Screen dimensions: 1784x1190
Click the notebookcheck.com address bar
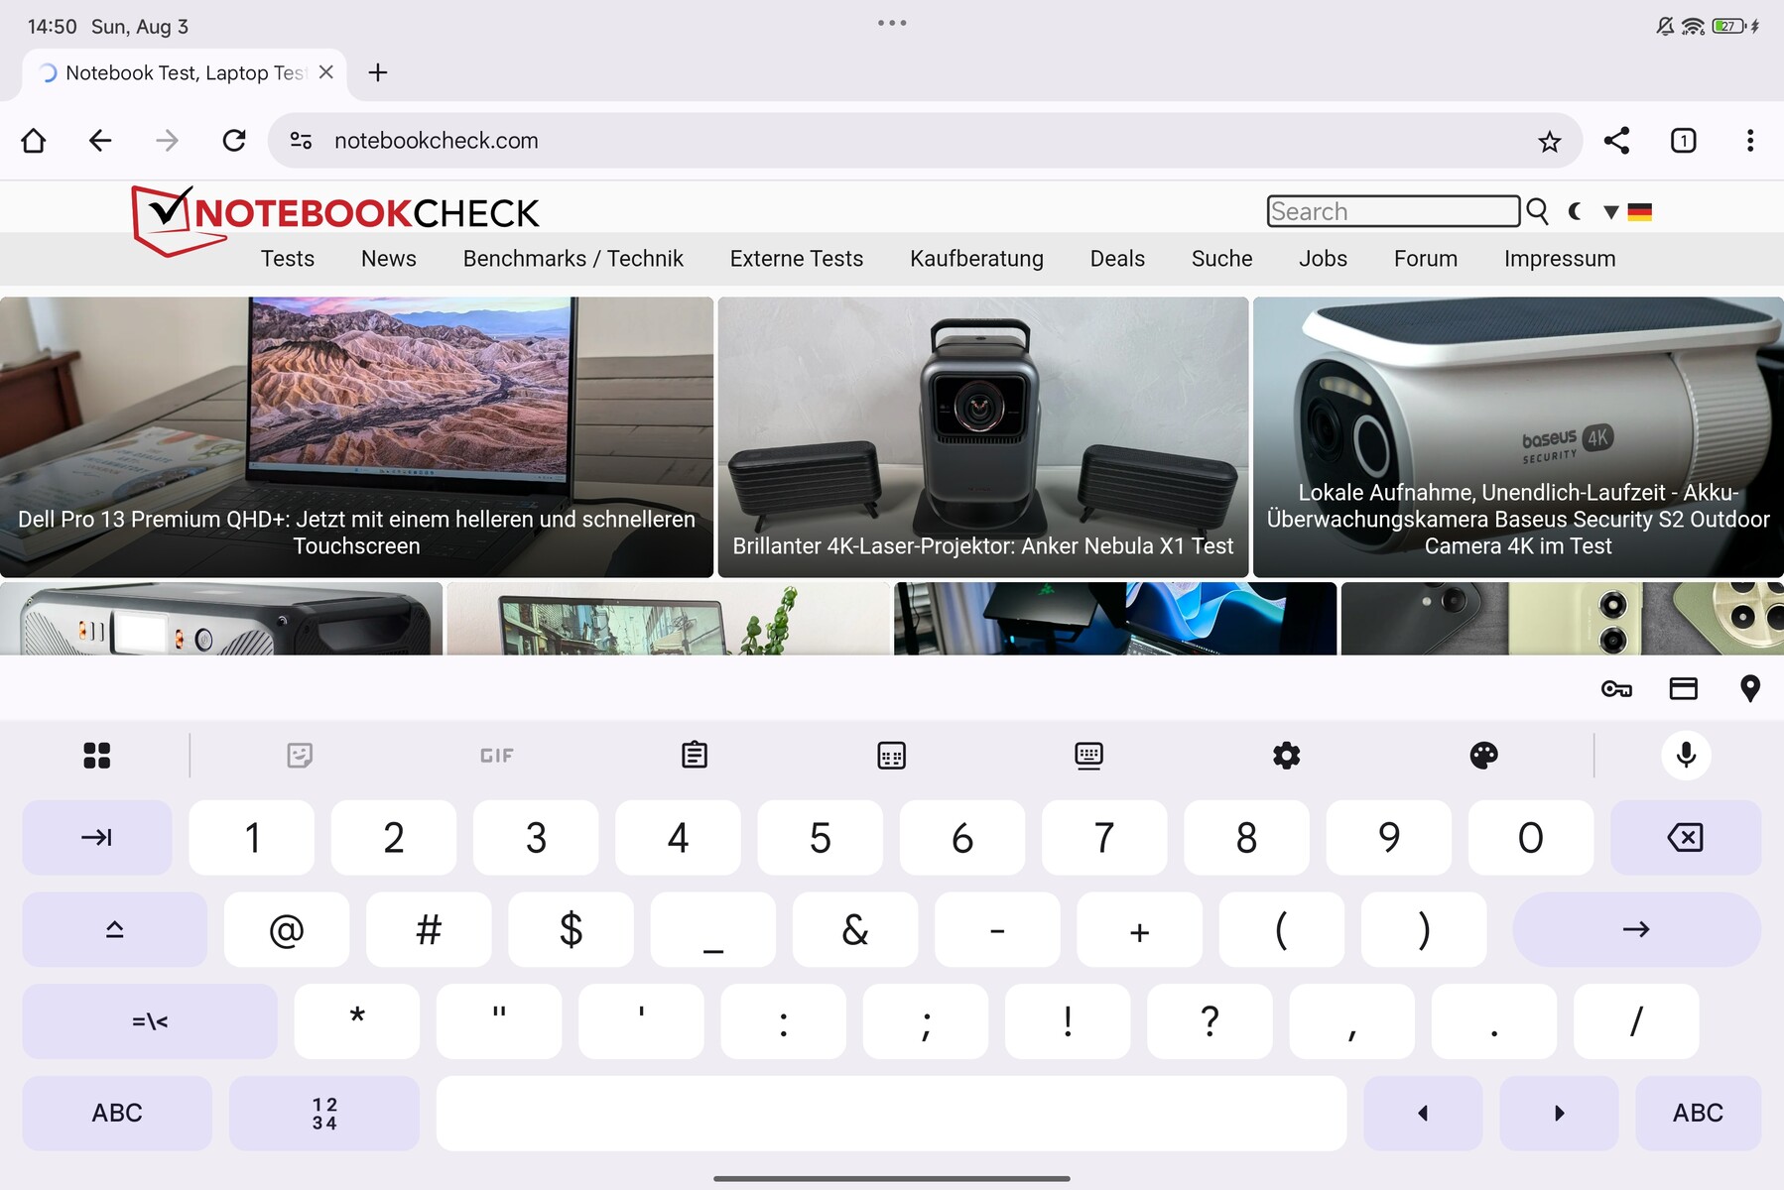tap(925, 141)
